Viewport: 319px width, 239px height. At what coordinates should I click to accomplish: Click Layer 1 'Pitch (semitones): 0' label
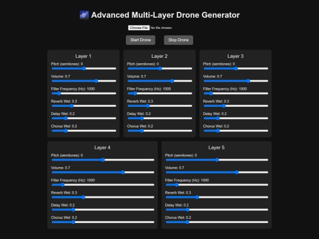click(67, 64)
